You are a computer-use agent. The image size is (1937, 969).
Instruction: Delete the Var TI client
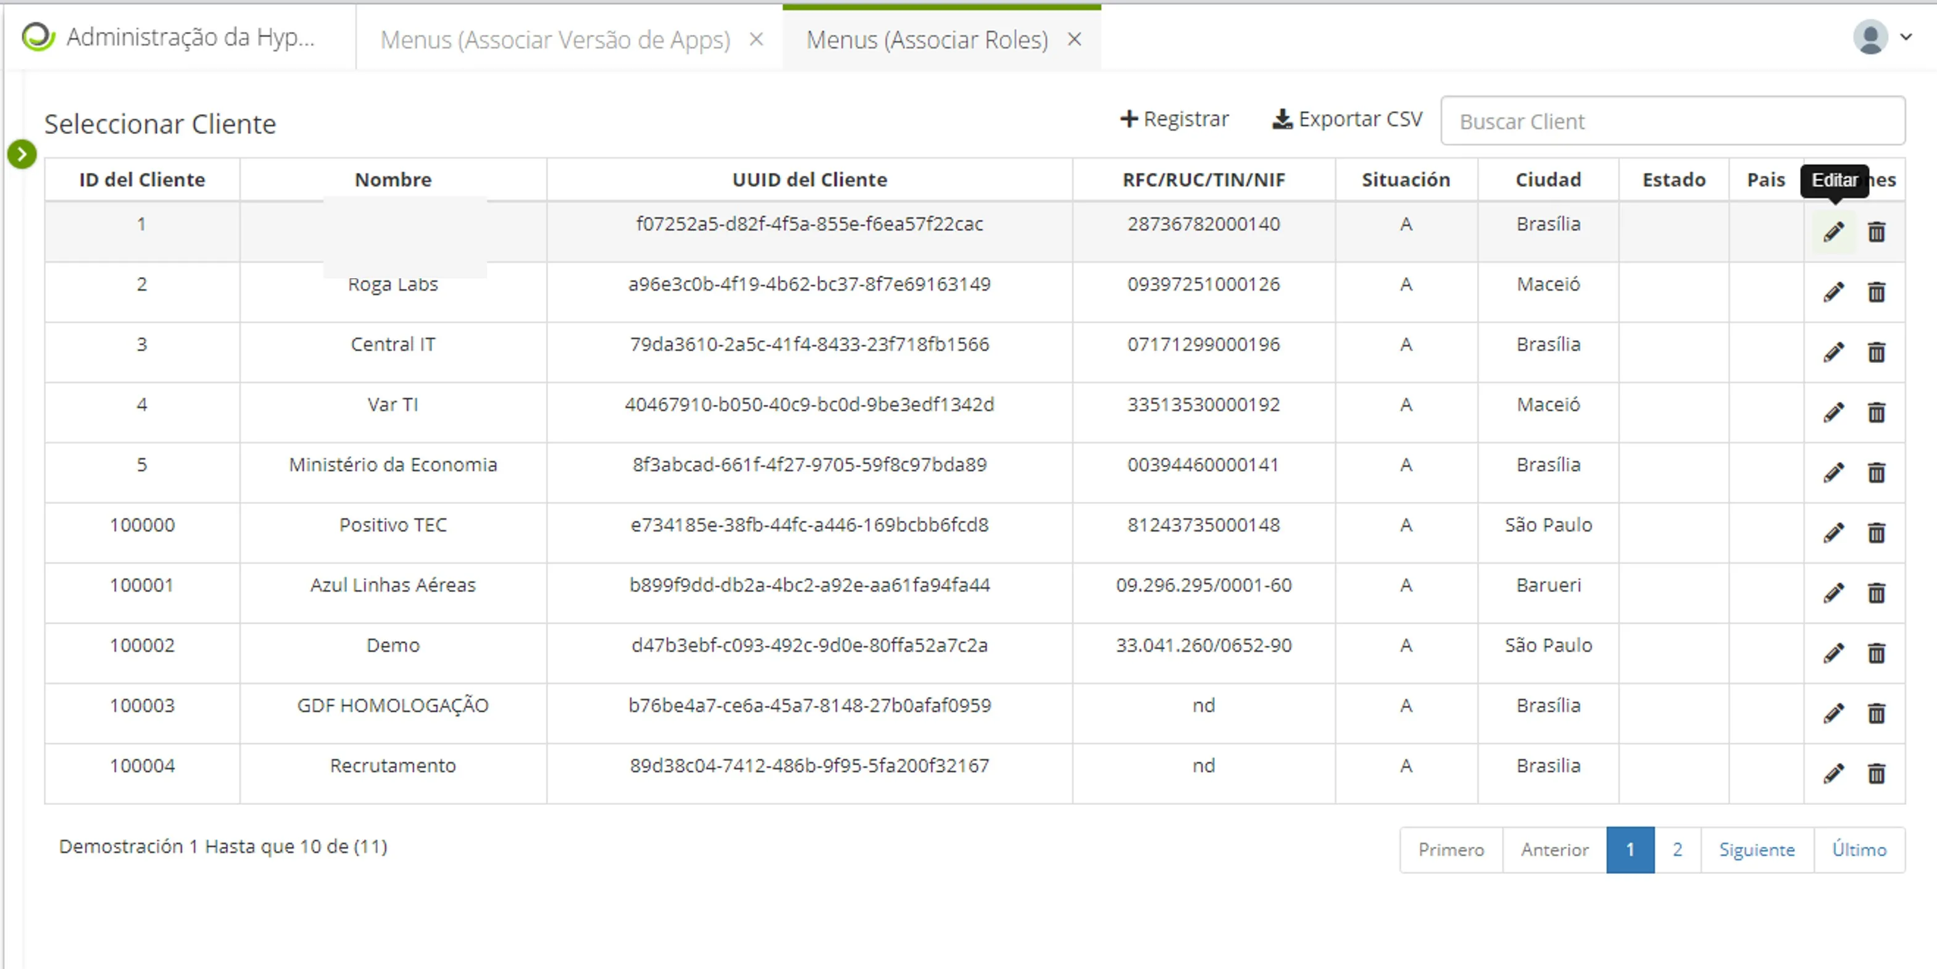coord(1876,412)
